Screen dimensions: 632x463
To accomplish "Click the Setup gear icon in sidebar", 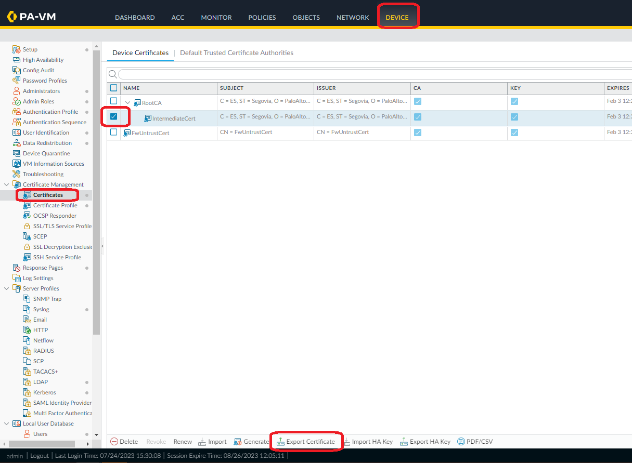I will (x=17, y=49).
